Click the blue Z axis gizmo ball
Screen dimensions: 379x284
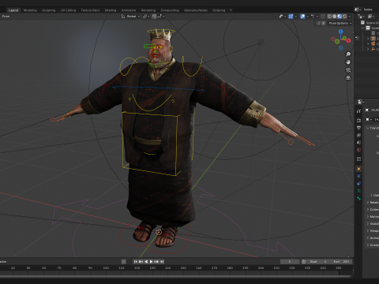pos(341,32)
